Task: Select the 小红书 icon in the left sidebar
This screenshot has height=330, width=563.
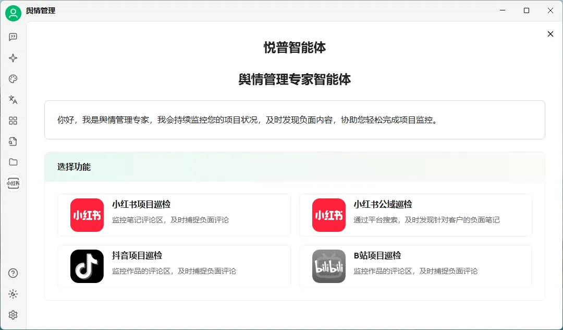Action: [13, 183]
